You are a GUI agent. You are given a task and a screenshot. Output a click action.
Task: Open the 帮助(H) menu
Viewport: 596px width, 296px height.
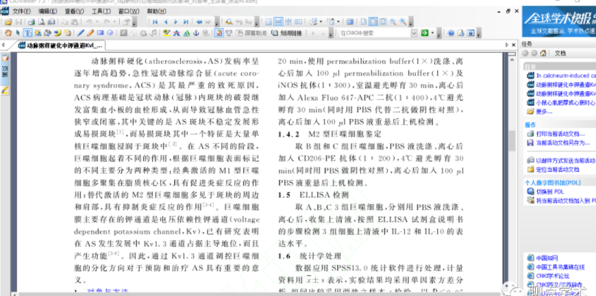point(157,12)
